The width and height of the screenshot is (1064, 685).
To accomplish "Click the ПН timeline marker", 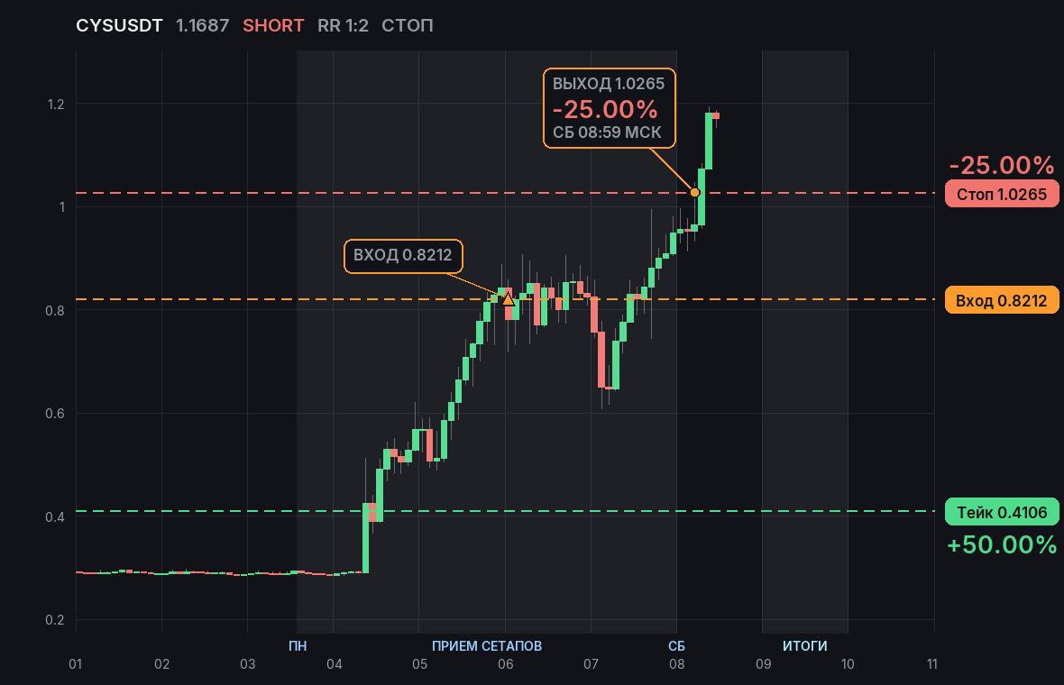I will click(x=298, y=645).
